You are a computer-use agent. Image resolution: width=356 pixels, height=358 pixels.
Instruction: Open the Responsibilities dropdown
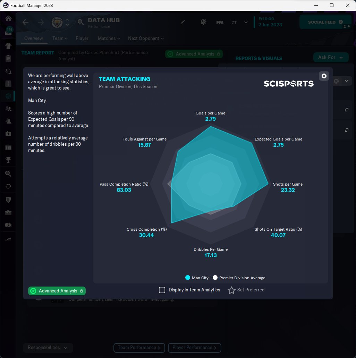[48, 348]
